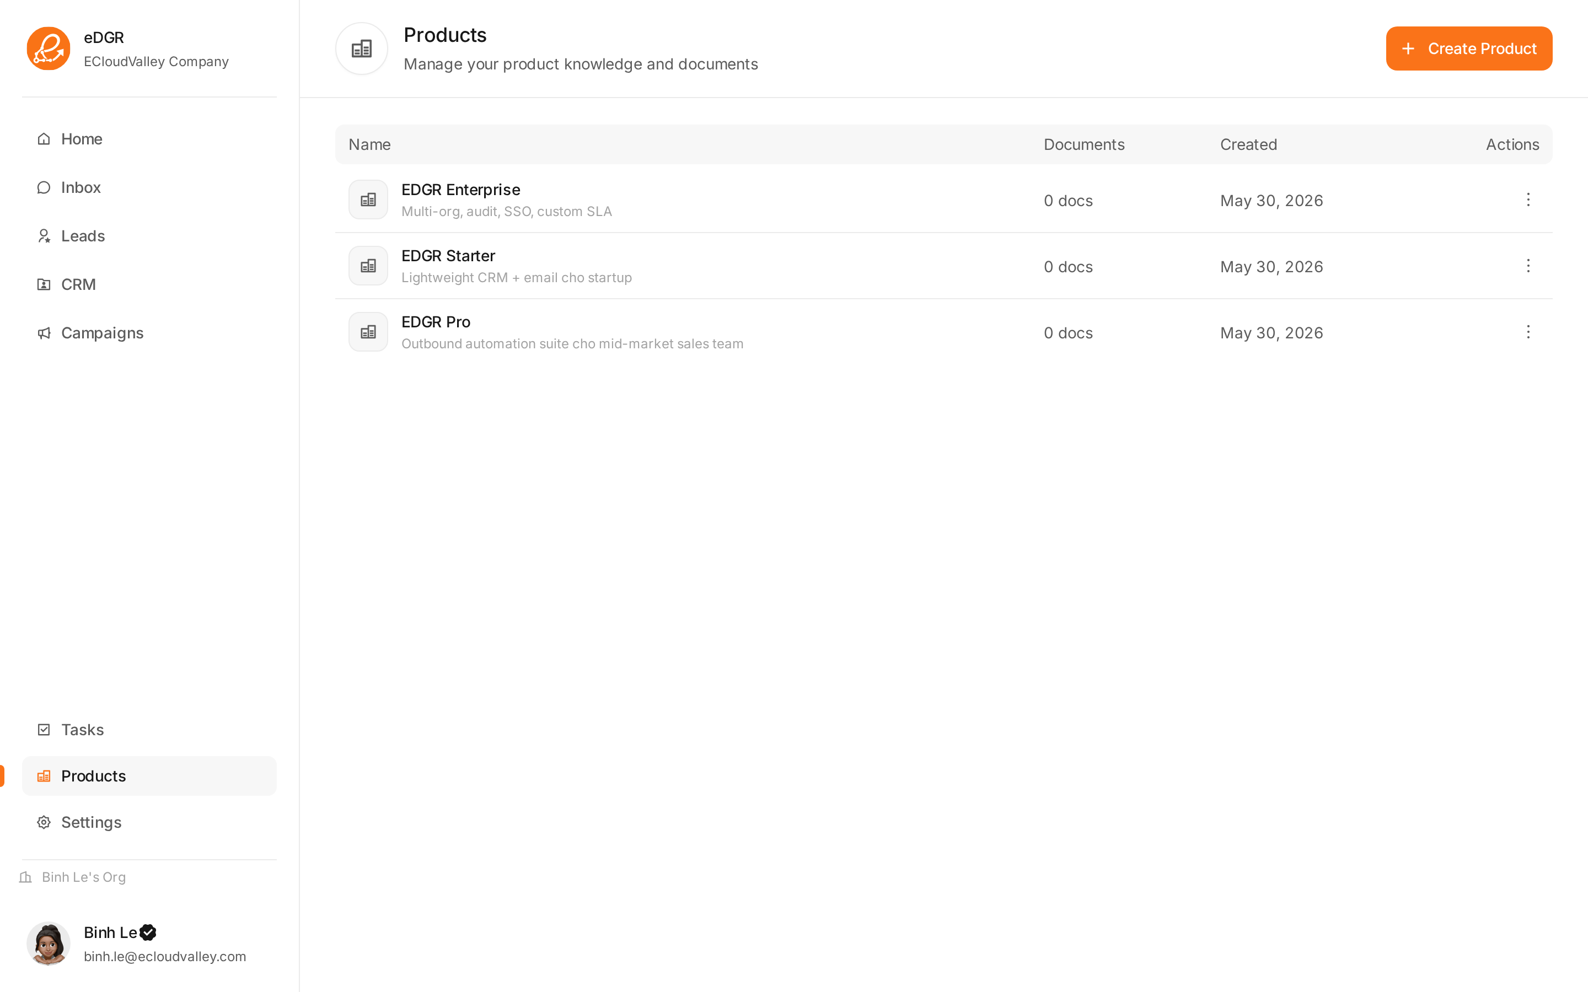Click the ECloudValley Company subtitle
1588x992 pixels.
click(156, 62)
